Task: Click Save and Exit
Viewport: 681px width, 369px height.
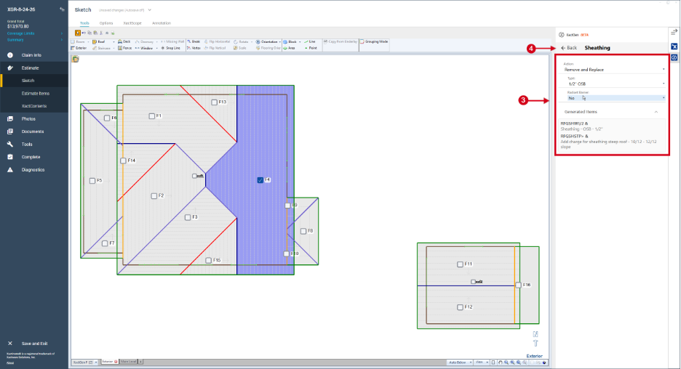Action: (34, 344)
